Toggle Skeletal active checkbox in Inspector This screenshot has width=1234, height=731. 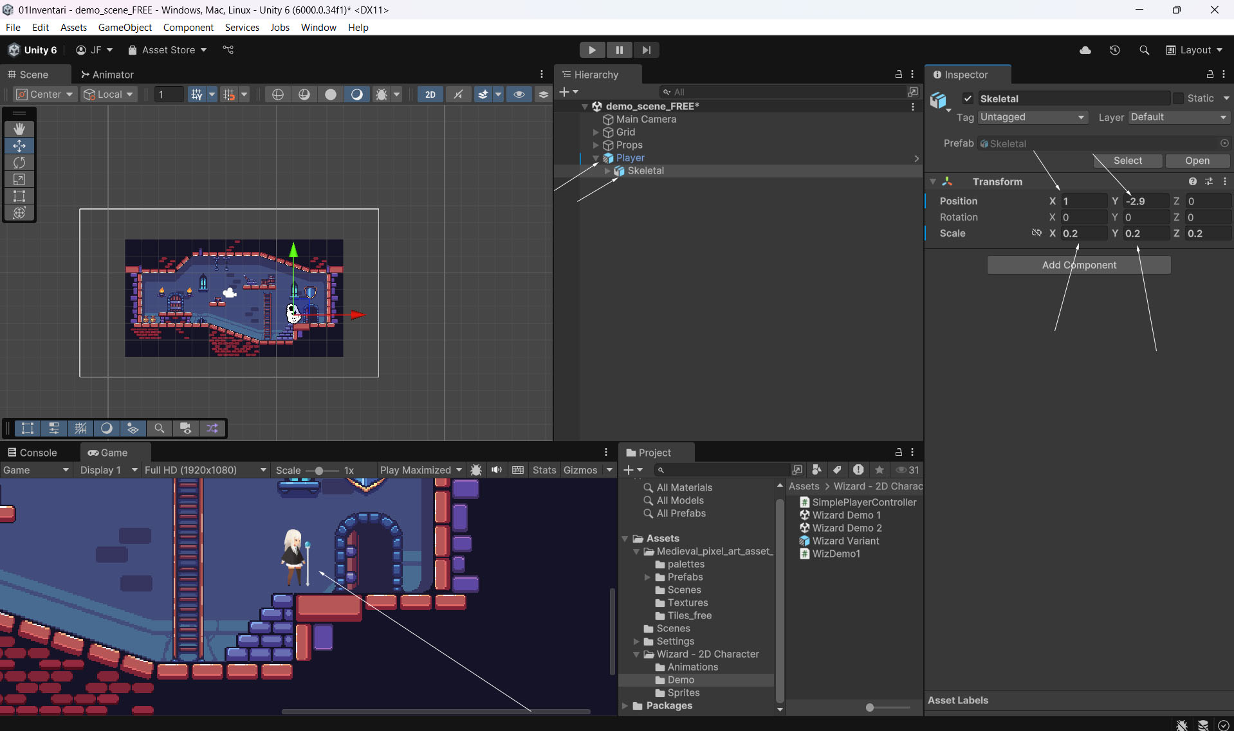[x=968, y=98]
